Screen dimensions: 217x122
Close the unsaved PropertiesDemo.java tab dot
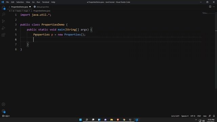click(30, 7)
